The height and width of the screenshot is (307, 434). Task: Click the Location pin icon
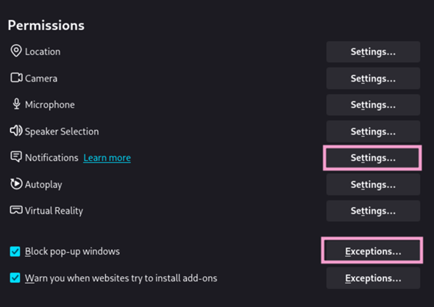(16, 51)
